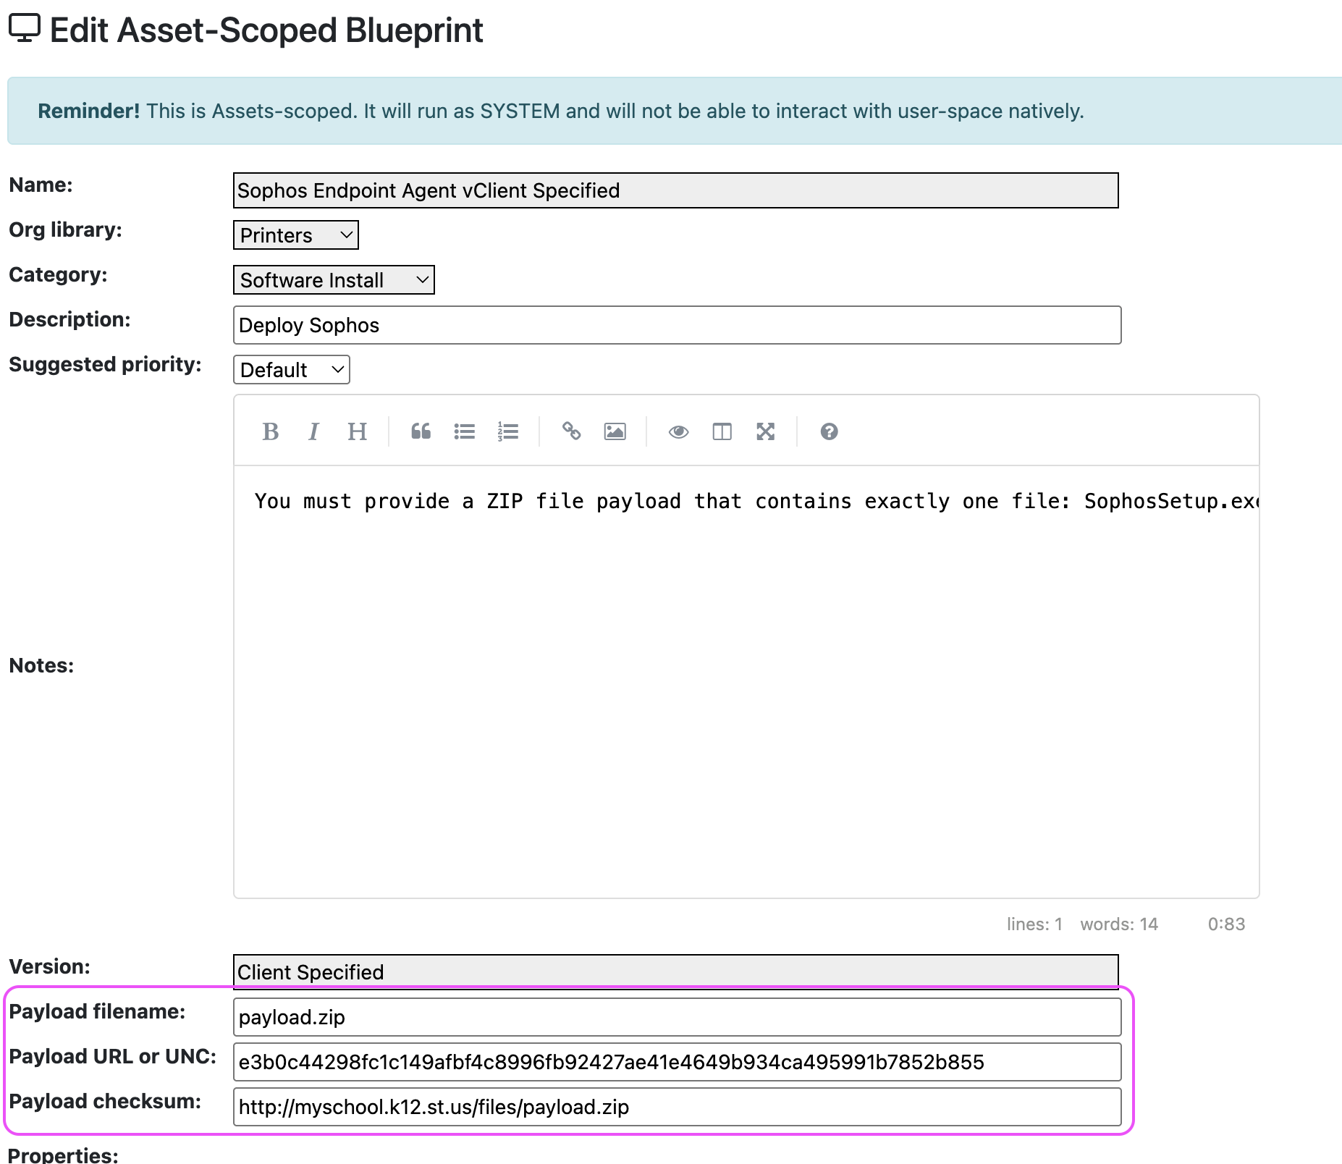Create numbered list in notes
The height and width of the screenshot is (1164, 1342).
(x=508, y=431)
